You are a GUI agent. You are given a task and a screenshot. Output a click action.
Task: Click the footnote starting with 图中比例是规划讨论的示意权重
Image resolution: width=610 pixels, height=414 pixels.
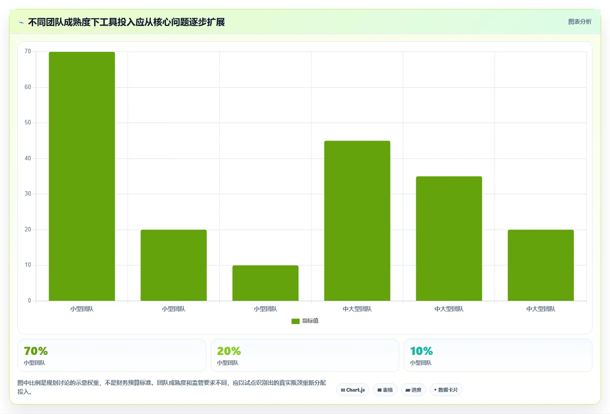(172, 387)
